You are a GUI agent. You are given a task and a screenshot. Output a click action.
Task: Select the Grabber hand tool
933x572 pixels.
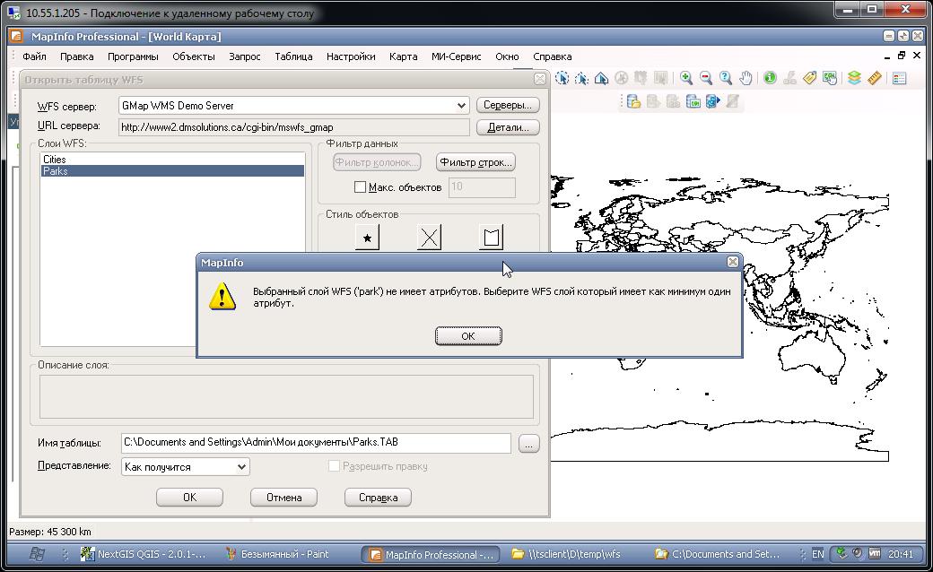tap(746, 78)
